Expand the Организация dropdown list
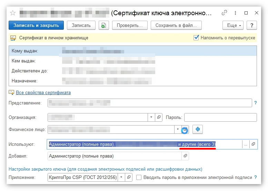 151,117
